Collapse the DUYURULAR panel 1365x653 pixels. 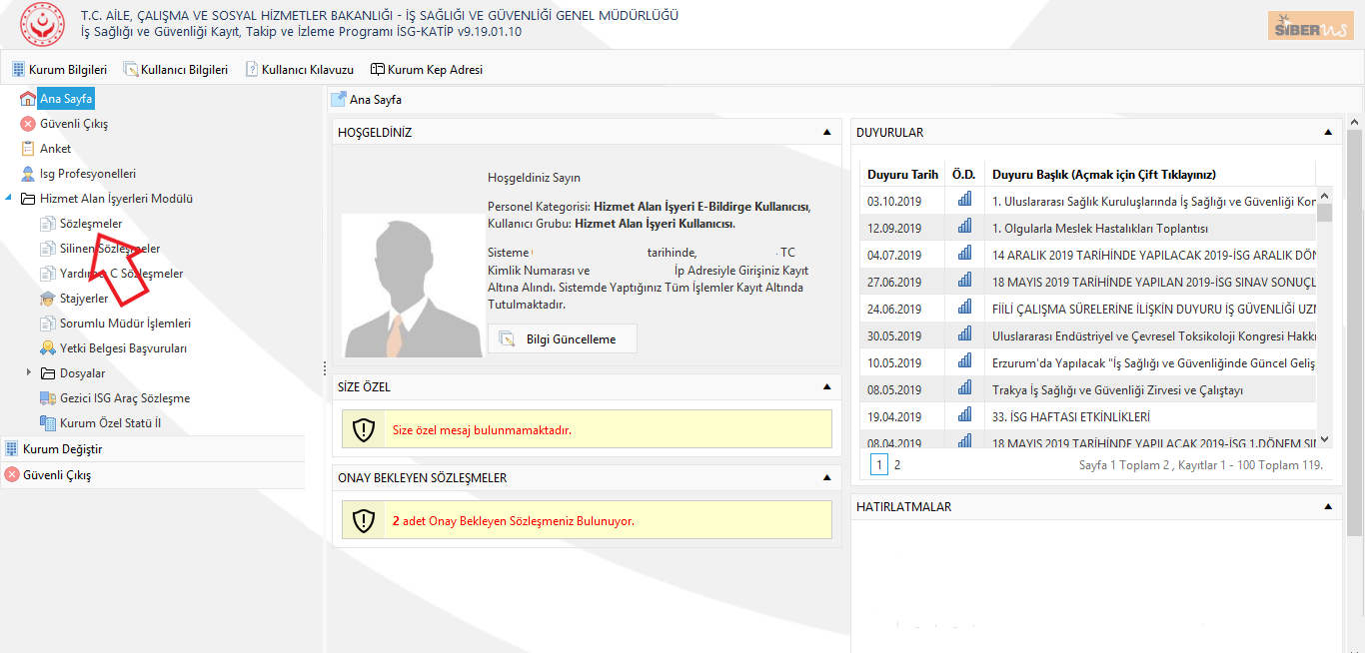pos(1327,132)
